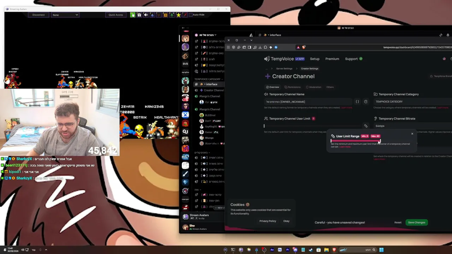This screenshot has width=452, height=254.
Task: Click the Stream Avatars activity panel
Action: coord(200,217)
